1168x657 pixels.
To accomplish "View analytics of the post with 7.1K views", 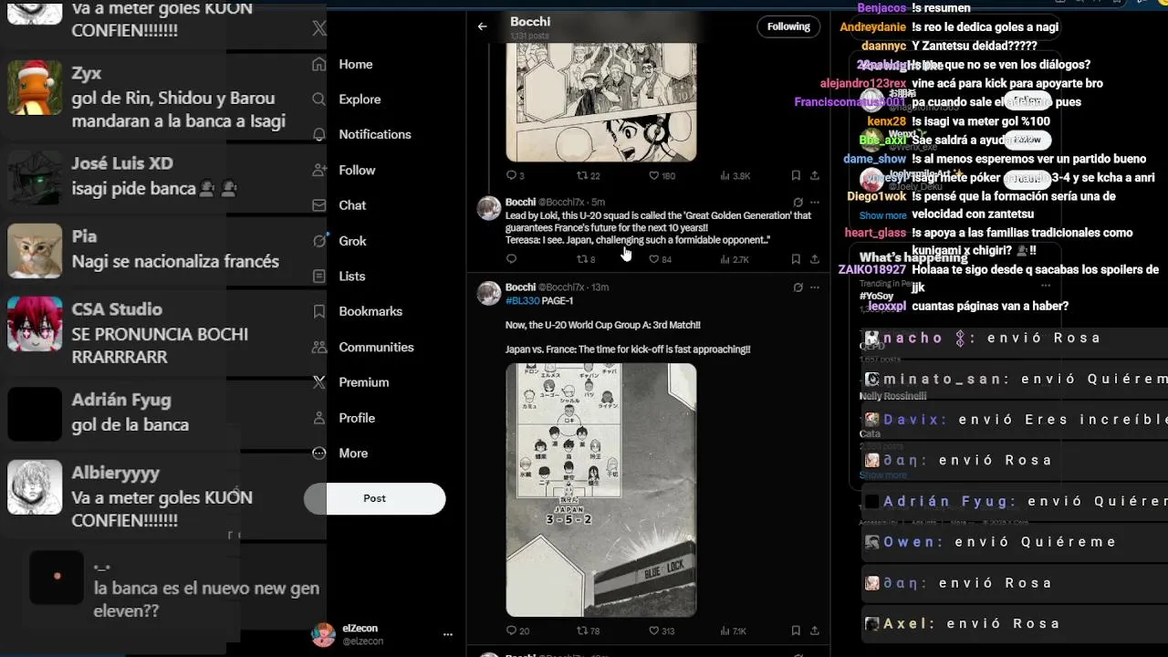I will [733, 631].
